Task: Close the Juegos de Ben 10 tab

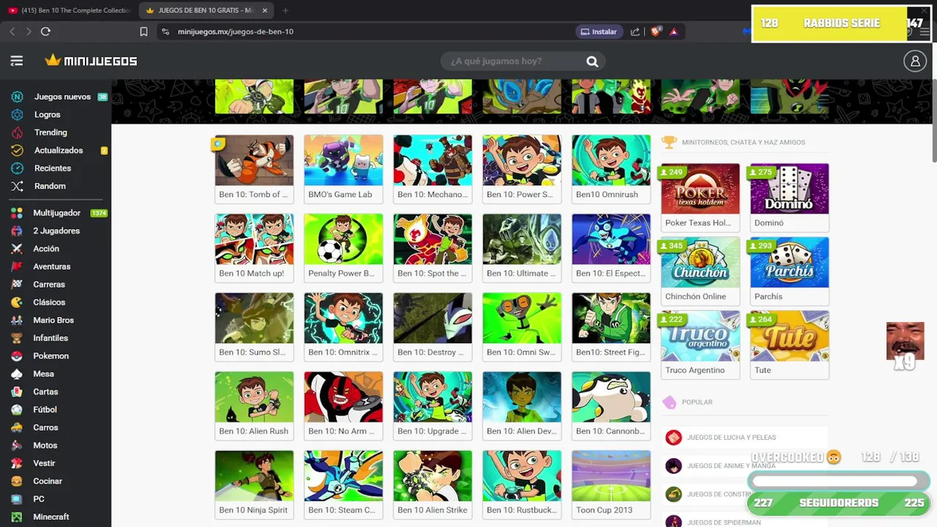Action: click(265, 10)
